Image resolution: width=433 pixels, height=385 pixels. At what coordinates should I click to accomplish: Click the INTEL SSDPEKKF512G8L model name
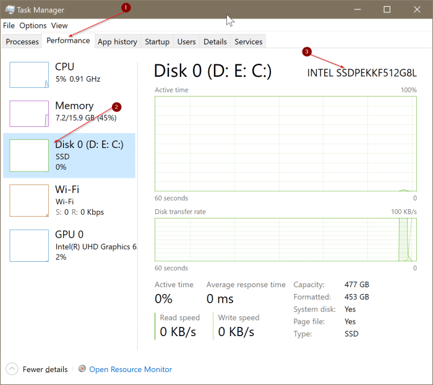click(362, 73)
